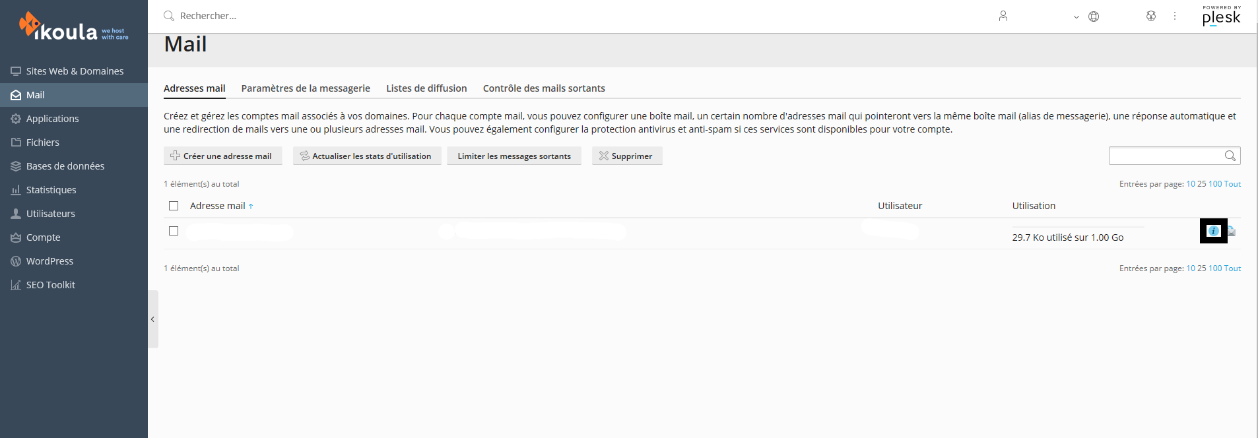This screenshot has width=1258, height=438.
Task: Check the mail address row checkbox
Action: [174, 231]
